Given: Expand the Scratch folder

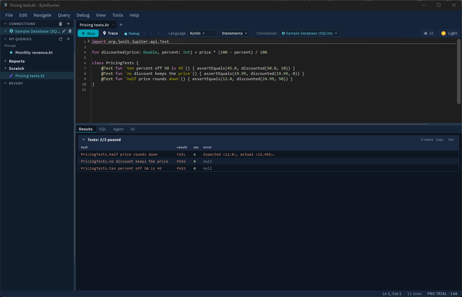Looking at the screenshot, I should click(x=5, y=69).
